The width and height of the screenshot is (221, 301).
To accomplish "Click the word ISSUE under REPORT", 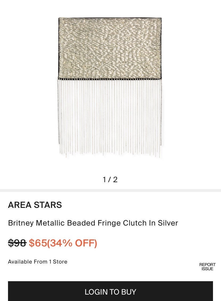I will click(207, 269).
